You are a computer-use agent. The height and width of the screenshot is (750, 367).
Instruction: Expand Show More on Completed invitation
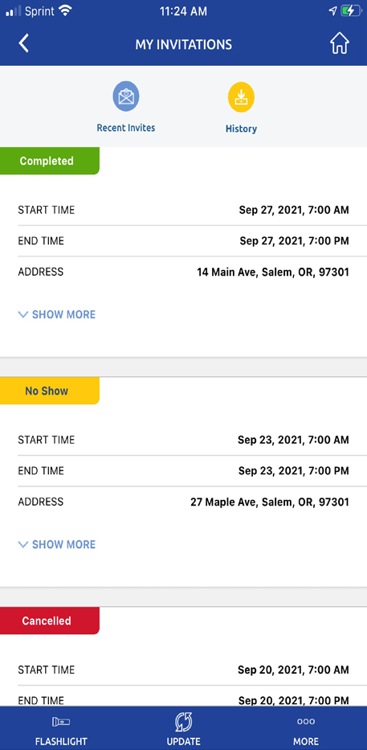click(57, 314)
